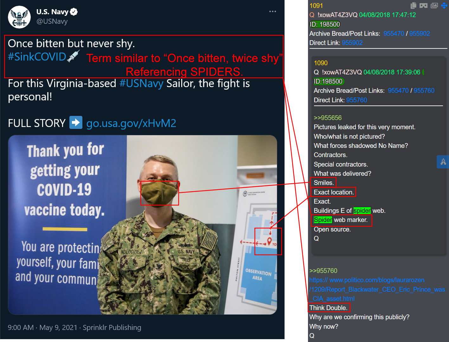
Task: Open Direct Link 955902
Action: 352,43
